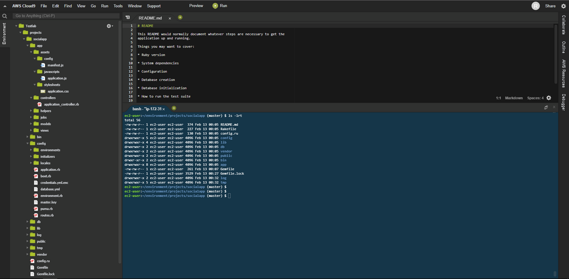Open editor status bar gear settings
The width and height of the screenshot is (569, 279).
click(549, 98)
